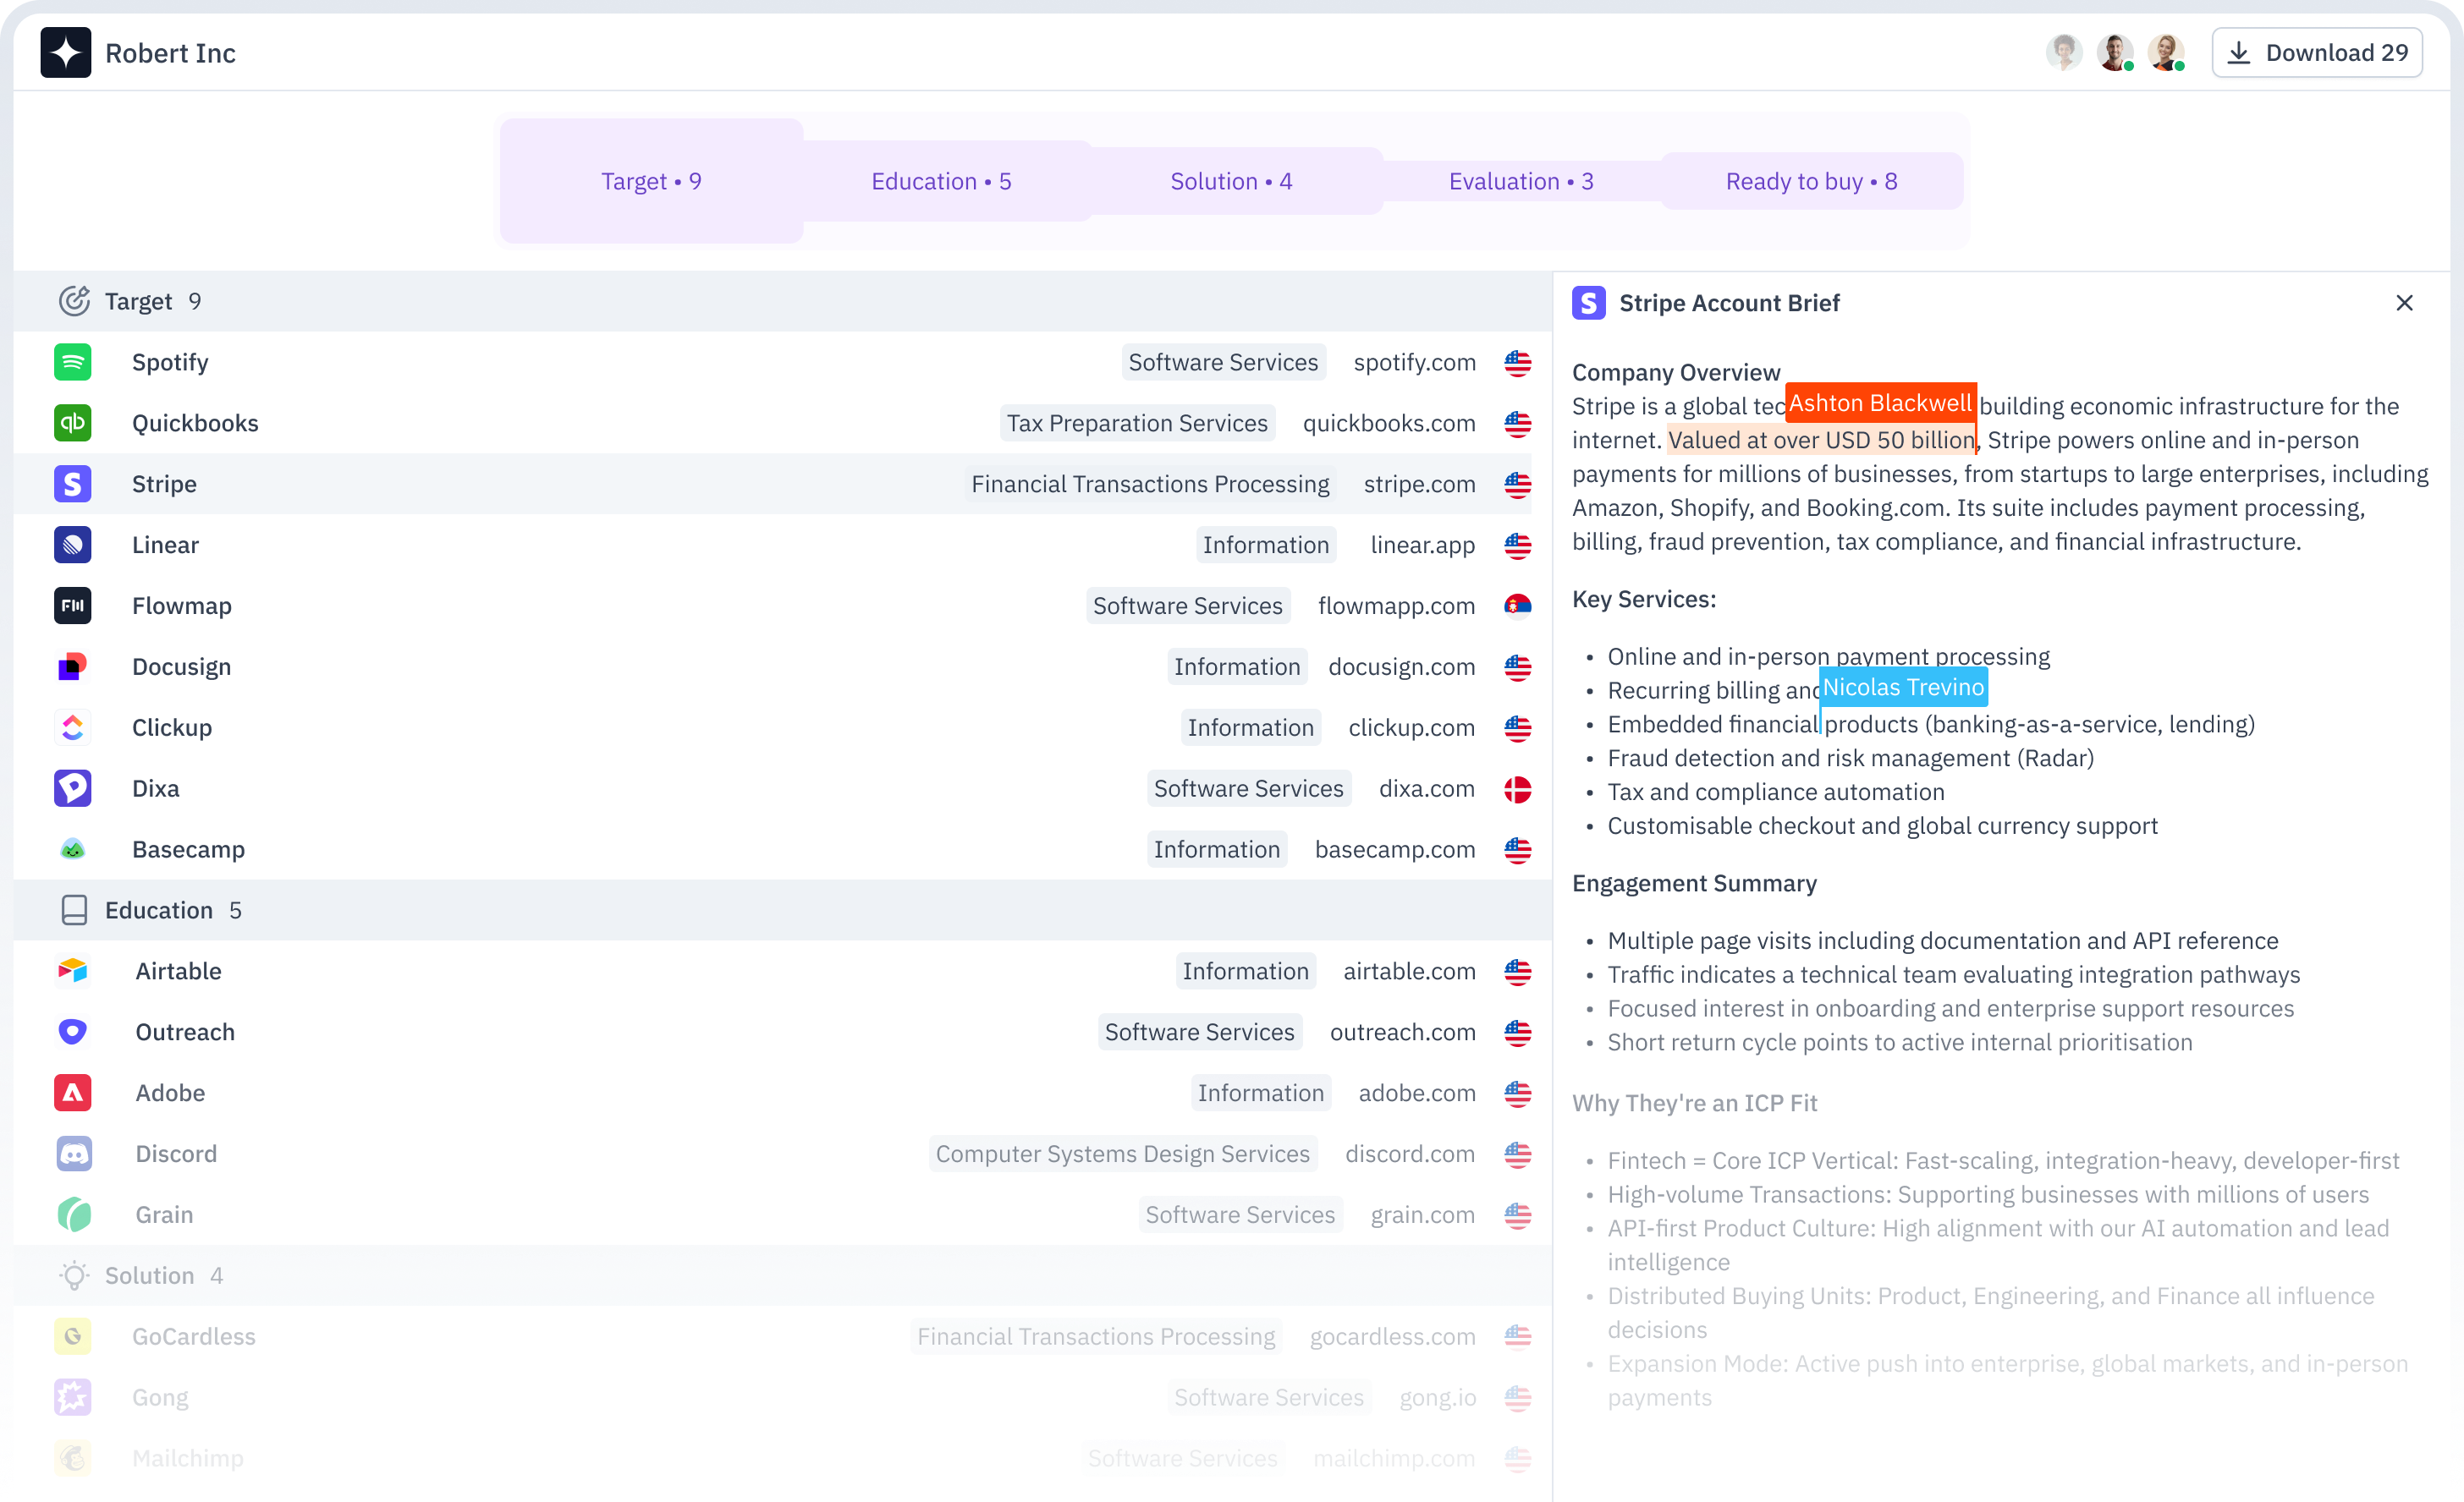2464x1502 pixels.
Task: Click highlighted text 'Valued at over USD 50 billion'
Action: coord(1821,440)
